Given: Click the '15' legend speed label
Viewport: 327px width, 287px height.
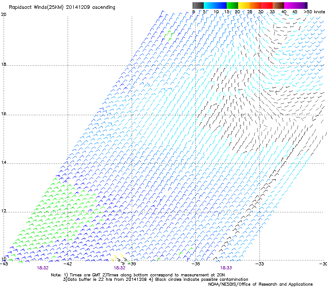Looking at the screenshot, I should pos(227,11).
